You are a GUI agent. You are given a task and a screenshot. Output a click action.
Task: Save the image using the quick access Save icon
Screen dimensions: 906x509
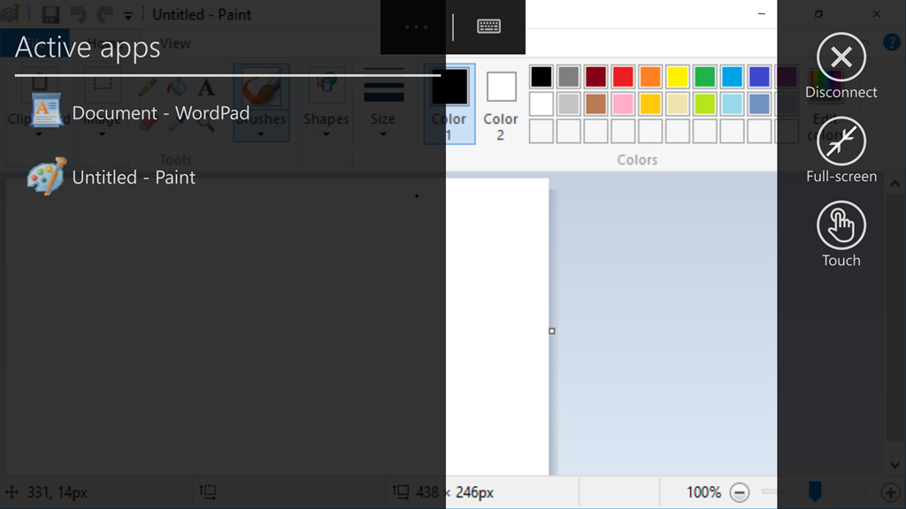[x=50, y=14]
